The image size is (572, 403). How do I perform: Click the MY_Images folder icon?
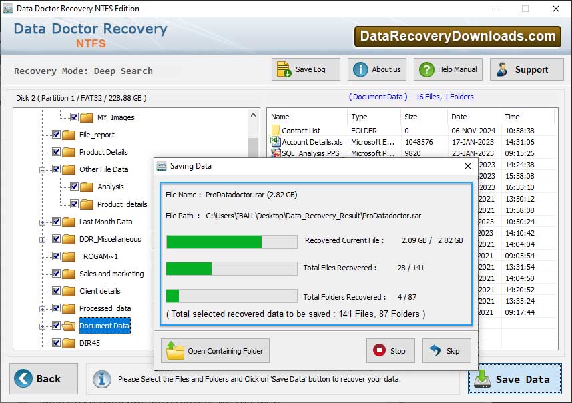tap(87, 117)
